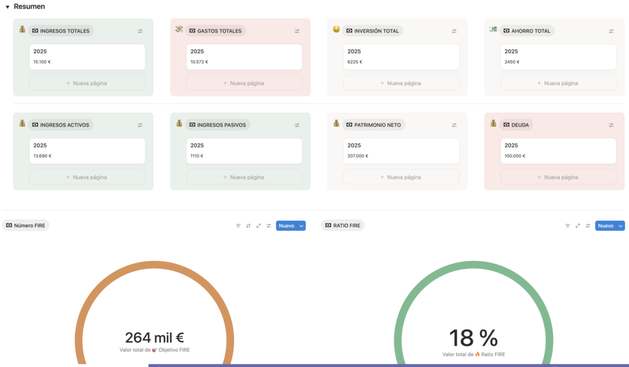The width and height of the screenshot is (629, 367).
Task: Click the 18 % ratio value
Action: [x=473, y=338]
